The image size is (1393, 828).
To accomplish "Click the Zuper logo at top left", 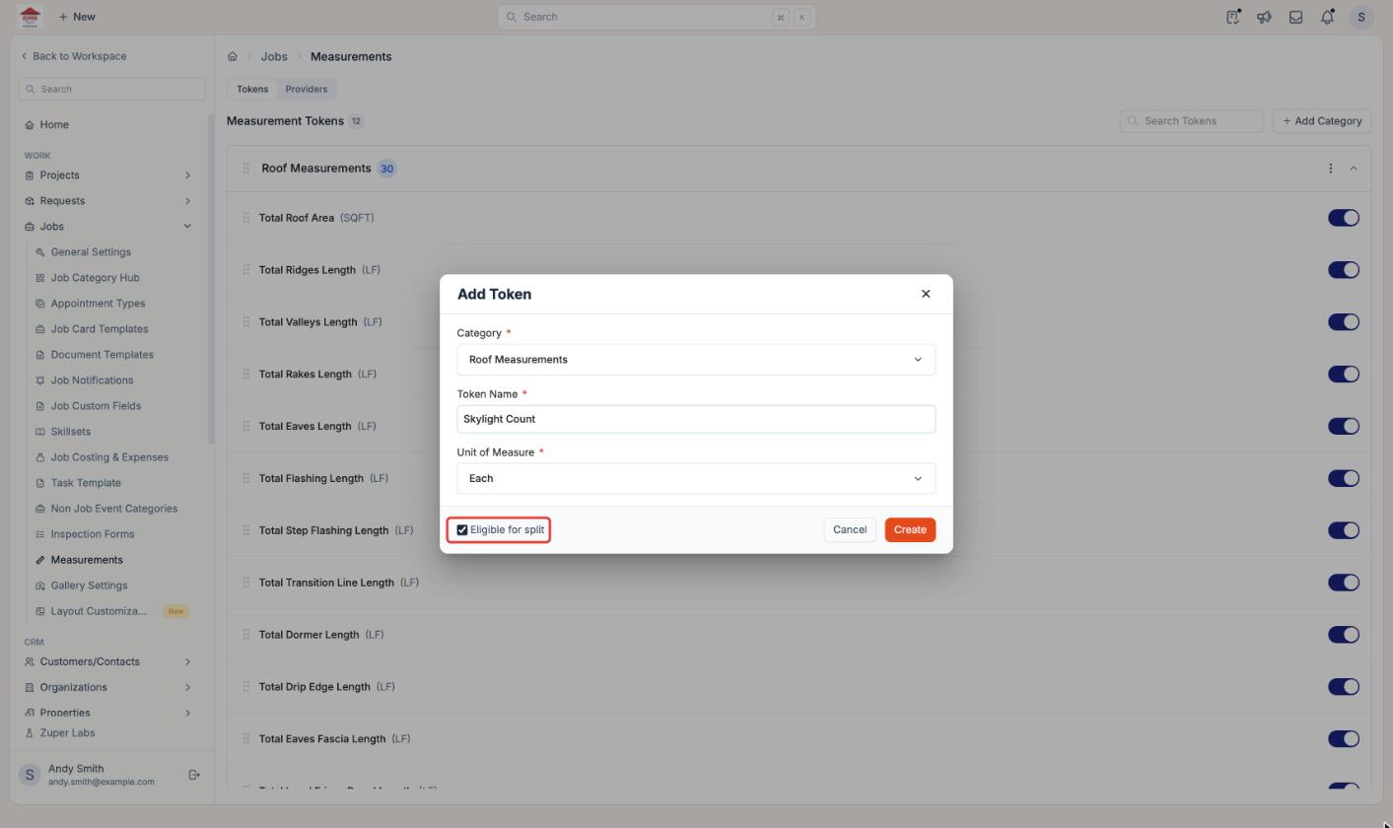I will click(x=30, y=17).
